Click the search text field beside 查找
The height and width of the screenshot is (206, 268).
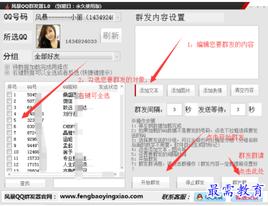[89, 183]
